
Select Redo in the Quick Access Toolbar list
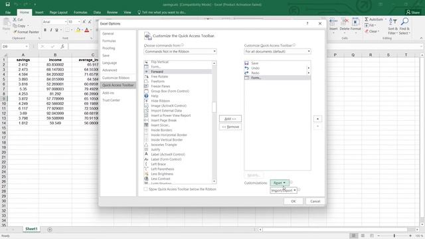pos(278,73)
